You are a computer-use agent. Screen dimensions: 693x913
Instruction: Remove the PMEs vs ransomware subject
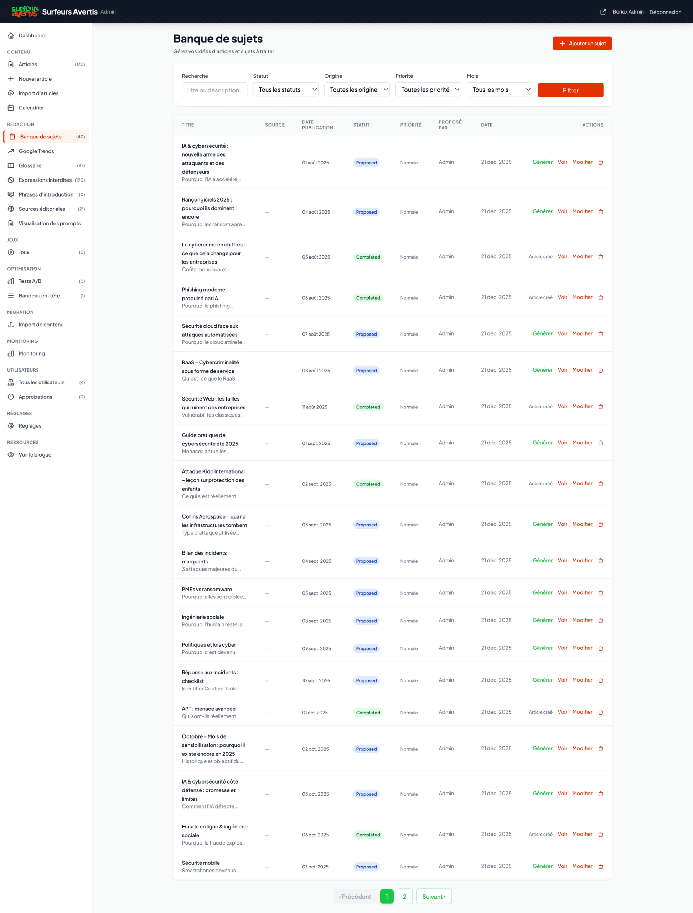click(x=600, y=593)
